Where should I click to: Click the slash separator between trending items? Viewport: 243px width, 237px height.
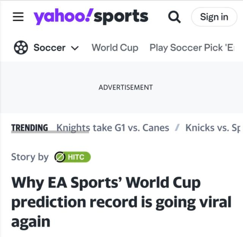click(x=177, y=128)
